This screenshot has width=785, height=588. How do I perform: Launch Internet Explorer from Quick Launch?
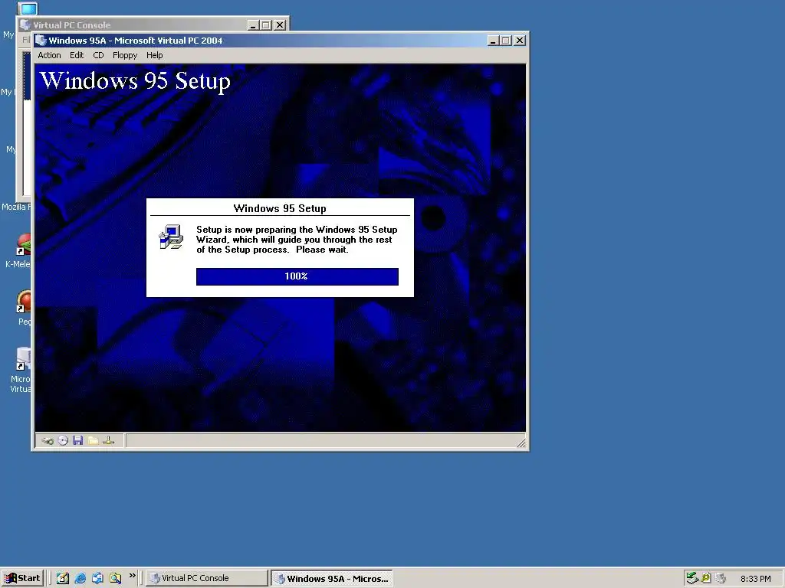click(x=80, y=578)
